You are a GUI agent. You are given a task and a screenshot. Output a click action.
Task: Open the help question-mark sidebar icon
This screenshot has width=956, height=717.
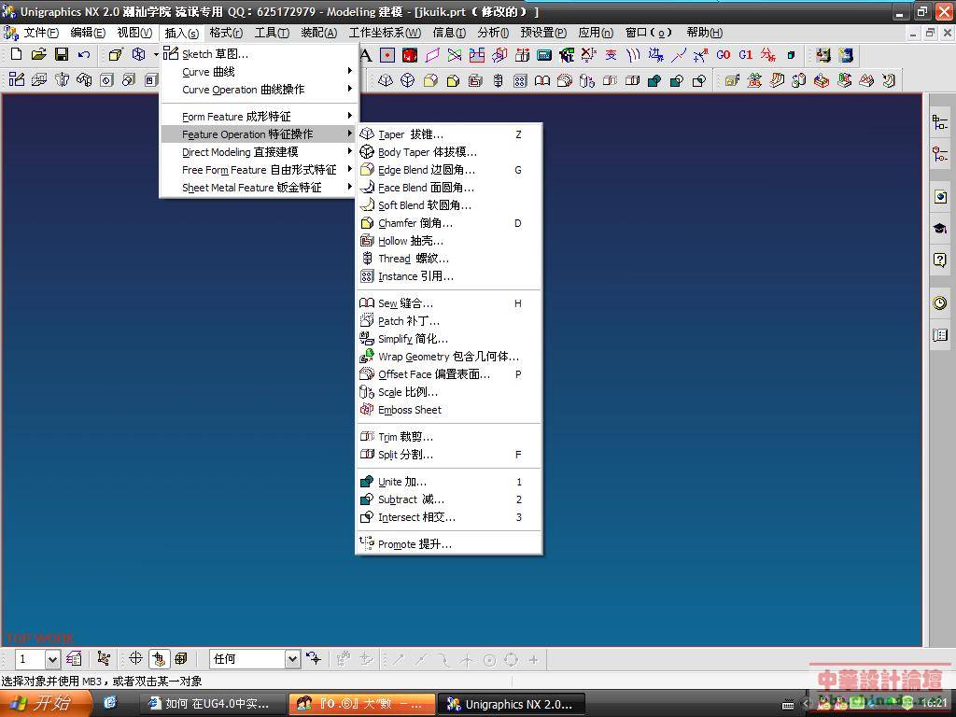(939, 260)
